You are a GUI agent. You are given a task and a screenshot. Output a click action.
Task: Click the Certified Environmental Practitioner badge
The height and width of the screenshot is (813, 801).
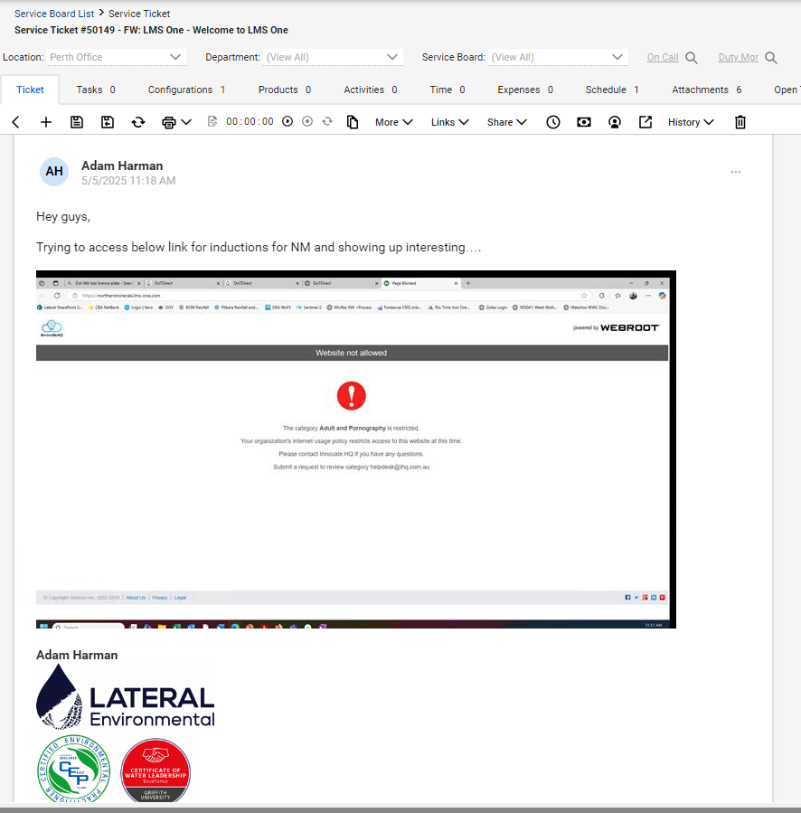(x=73, y=770)
